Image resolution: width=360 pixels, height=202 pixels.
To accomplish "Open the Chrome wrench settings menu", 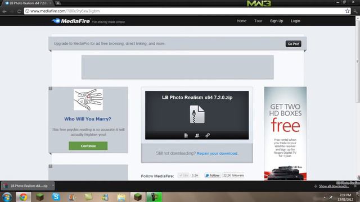I will (x=355, y=11).
